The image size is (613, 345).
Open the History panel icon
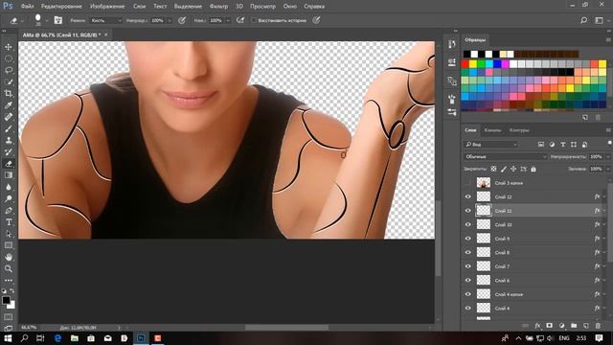coord(452,44)
